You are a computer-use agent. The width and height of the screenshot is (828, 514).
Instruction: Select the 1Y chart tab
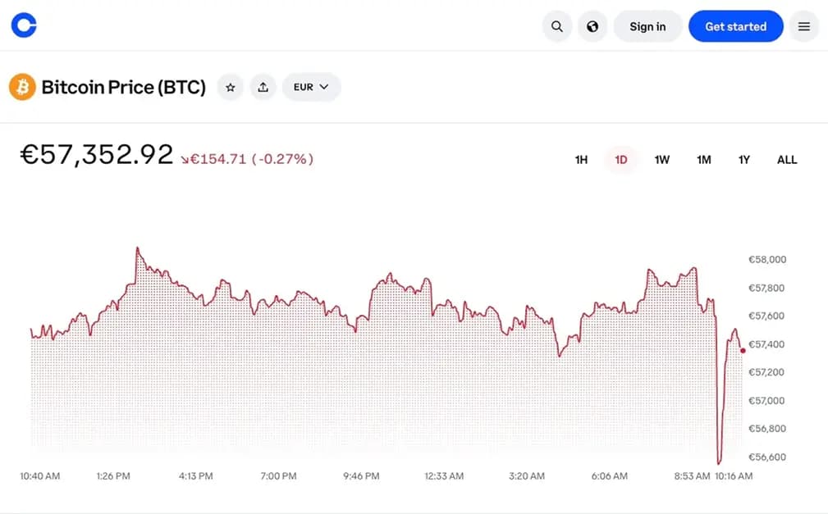[743, 159]
